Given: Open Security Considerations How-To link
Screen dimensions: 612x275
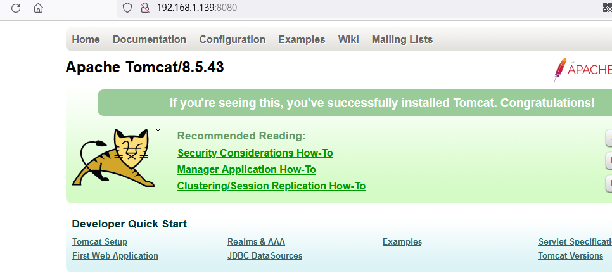Looking at the screenshot, I should [255, 153].
